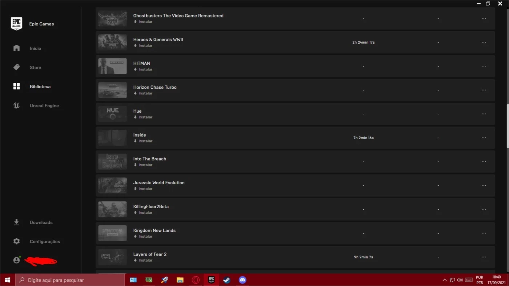Go to Store in the sidebar
Image resolution: width=509 pixels, height=286 pixels.
coord(35,68)
